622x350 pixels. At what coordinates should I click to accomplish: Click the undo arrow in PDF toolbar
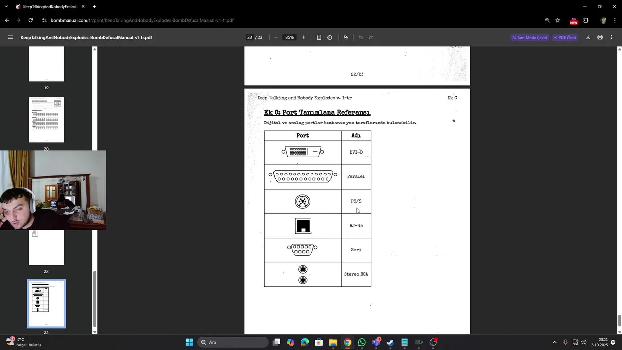click(x=361, y=37)
